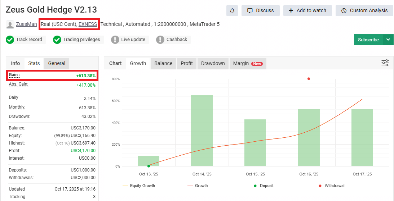Toggle Growth line legend entry
Image resolution: width=394 pixels, height=201 pixels.
(x=198, y=186)
